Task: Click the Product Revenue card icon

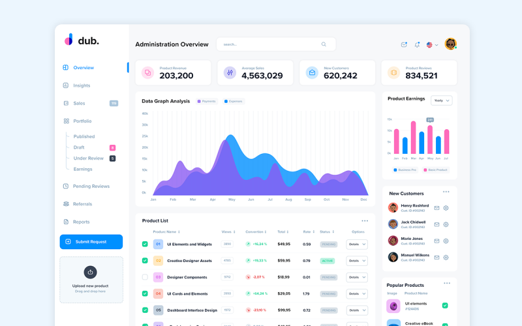Action: [x=147, y=72]
